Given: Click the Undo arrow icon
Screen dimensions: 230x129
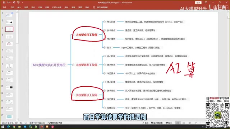Looking at the screenshot, I should point(8,3).
